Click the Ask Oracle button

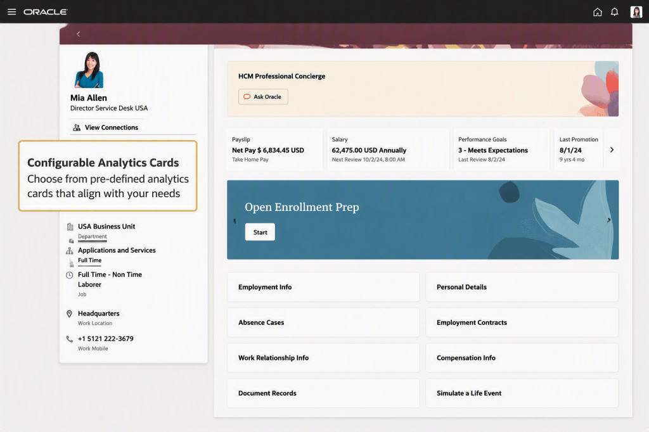tap(263, 97)
